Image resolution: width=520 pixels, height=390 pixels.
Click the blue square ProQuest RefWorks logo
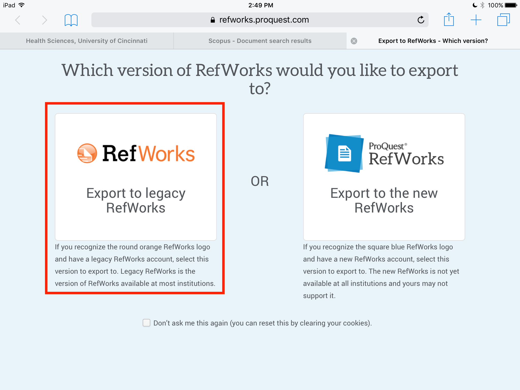344,153
